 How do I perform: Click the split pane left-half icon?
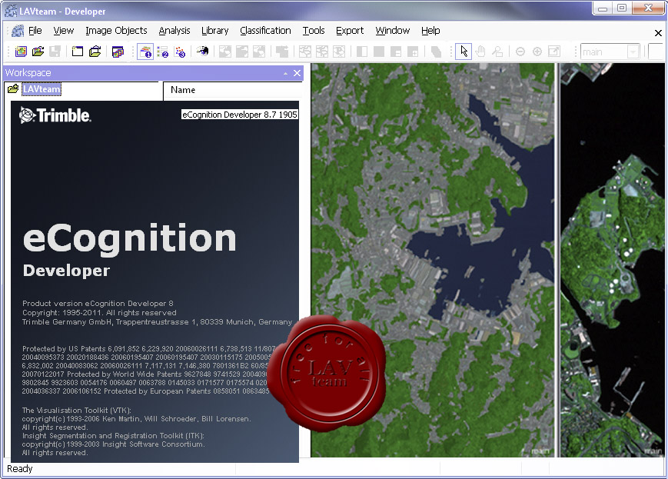[x=362, y=52]
